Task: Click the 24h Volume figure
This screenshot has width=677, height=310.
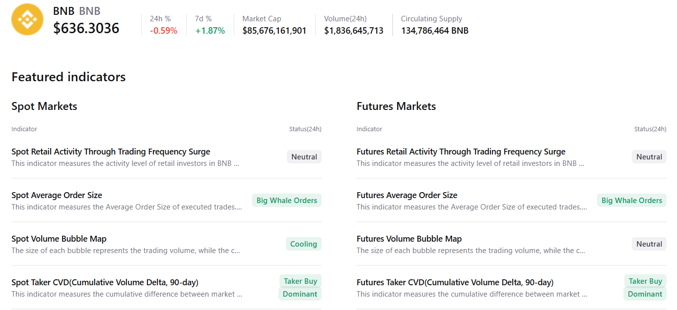Action: click(x=353, y=31)
